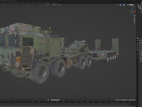The width and height of the screenshot is (142, 107).
Task: Open the snapping options dropdown
Action: pyautogui.click(x=57, y=5)
